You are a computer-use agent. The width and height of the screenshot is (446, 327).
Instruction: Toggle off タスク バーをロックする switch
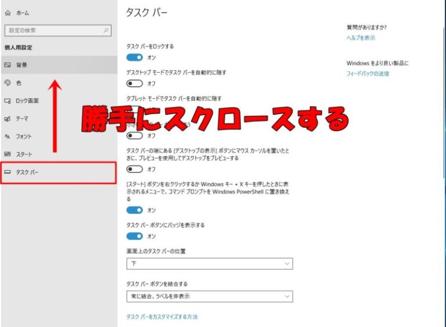(135, 58)
